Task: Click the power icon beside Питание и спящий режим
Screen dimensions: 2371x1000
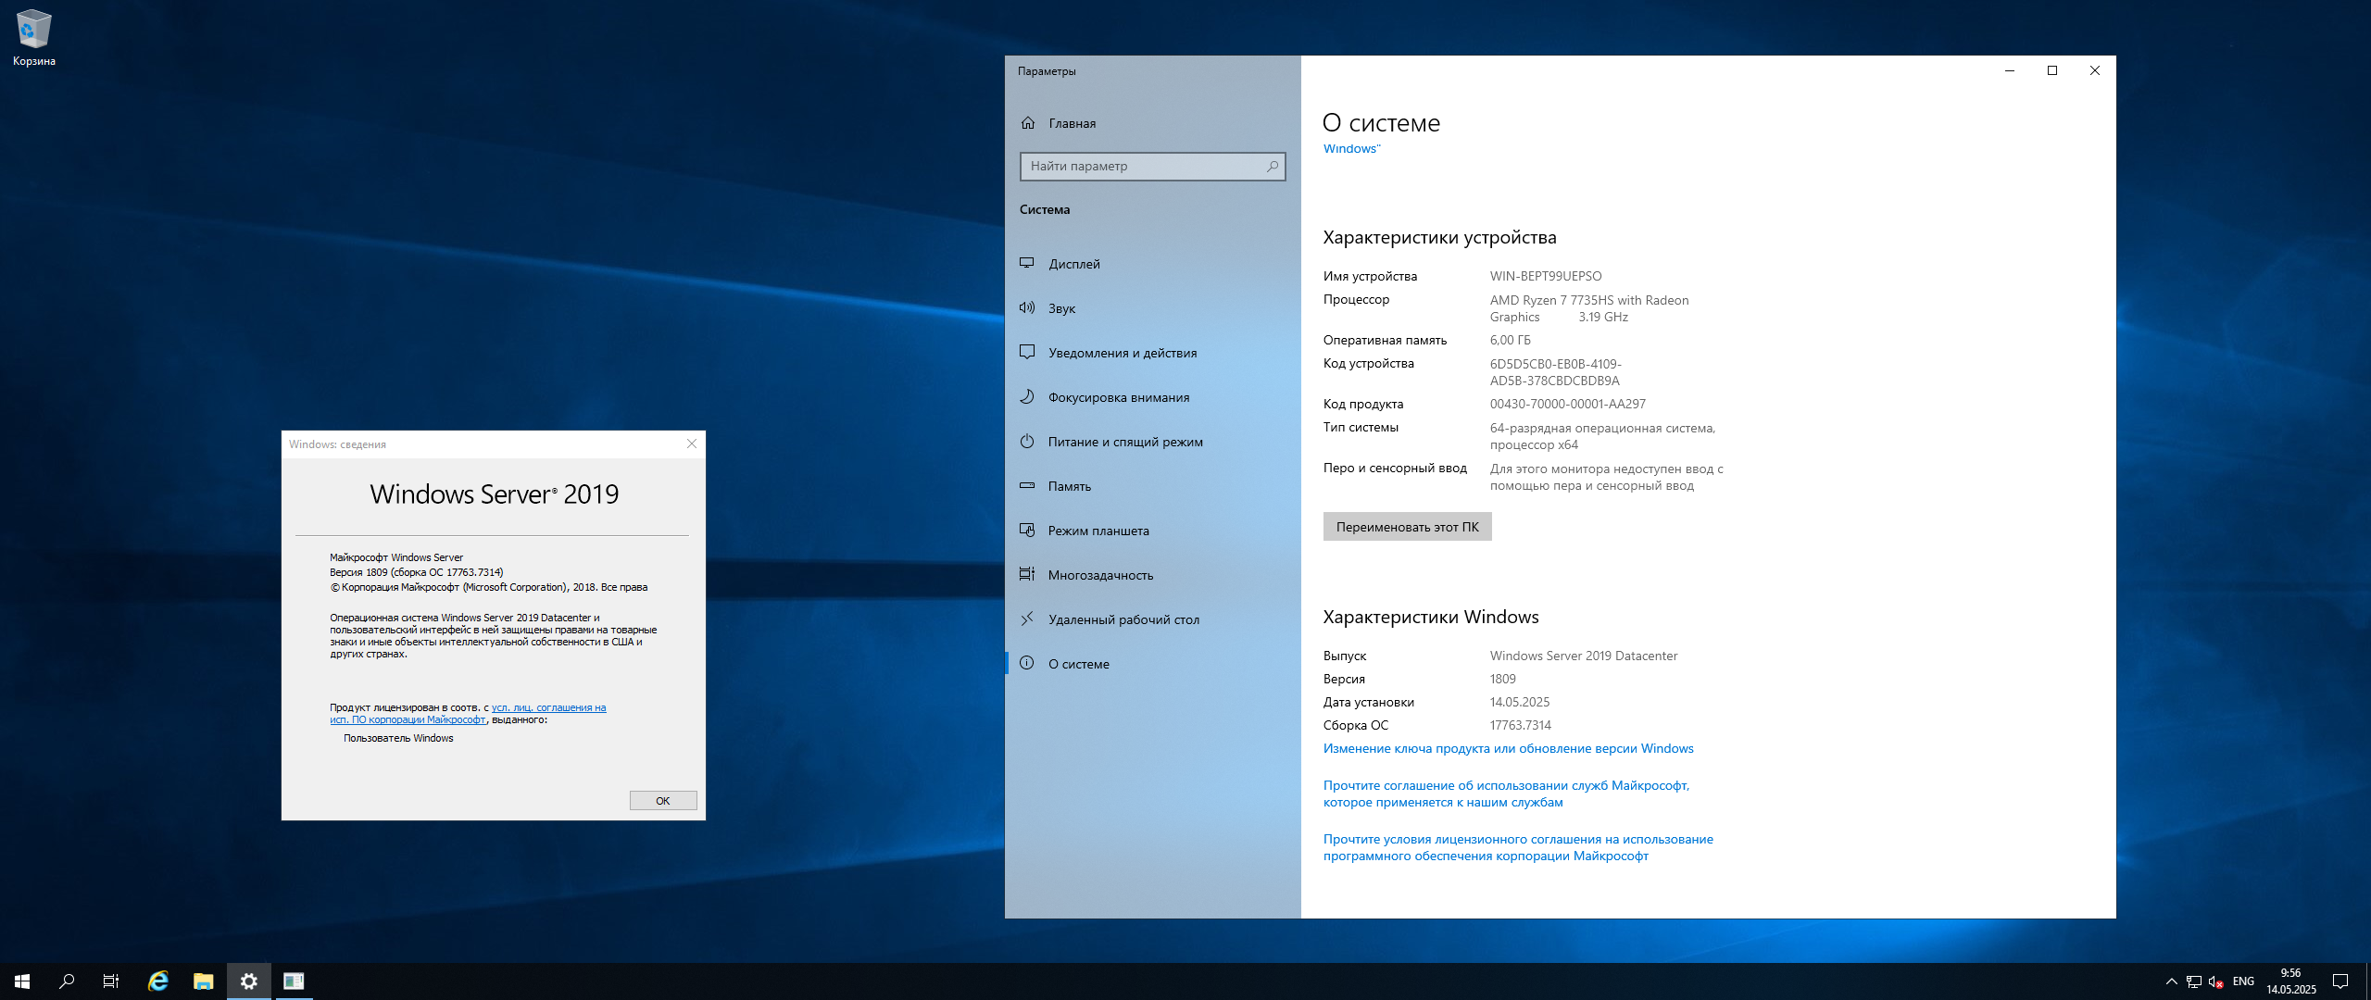Action: click(x=1027, y=441)
